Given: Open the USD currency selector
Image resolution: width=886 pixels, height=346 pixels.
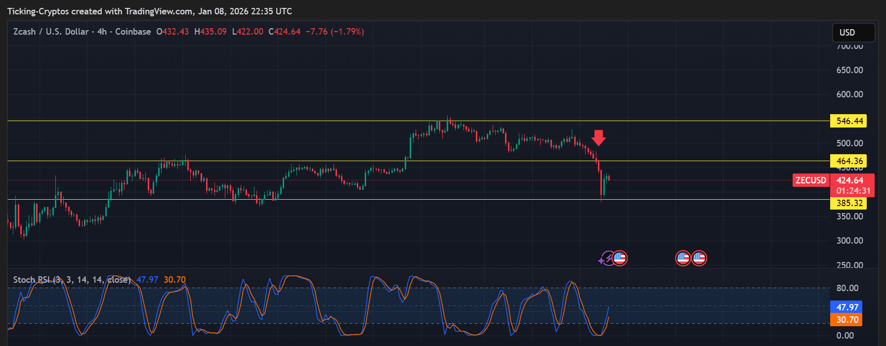Looking at the screenshot, I should (853, 33).
